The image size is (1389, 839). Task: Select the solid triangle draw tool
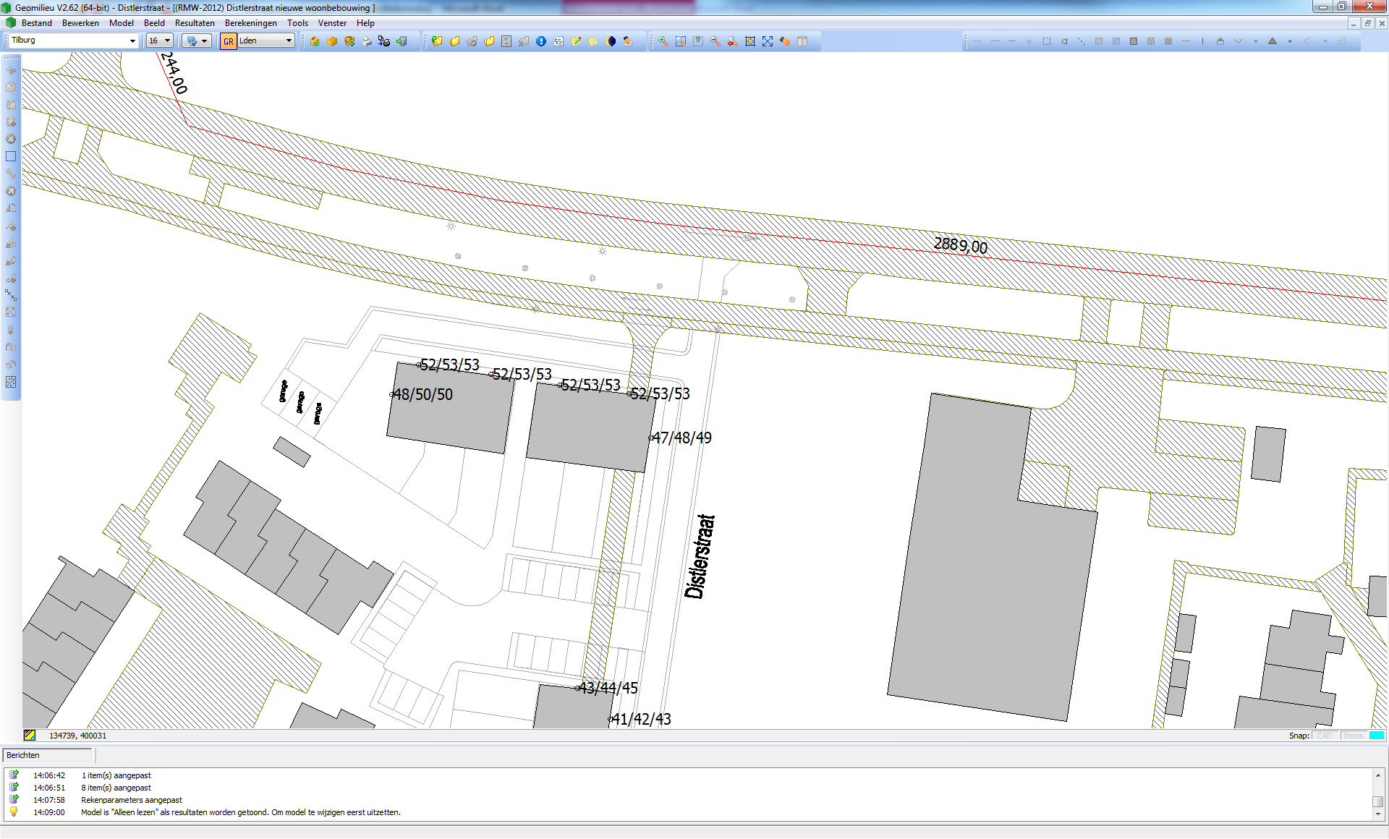[x=1273, y=41]
